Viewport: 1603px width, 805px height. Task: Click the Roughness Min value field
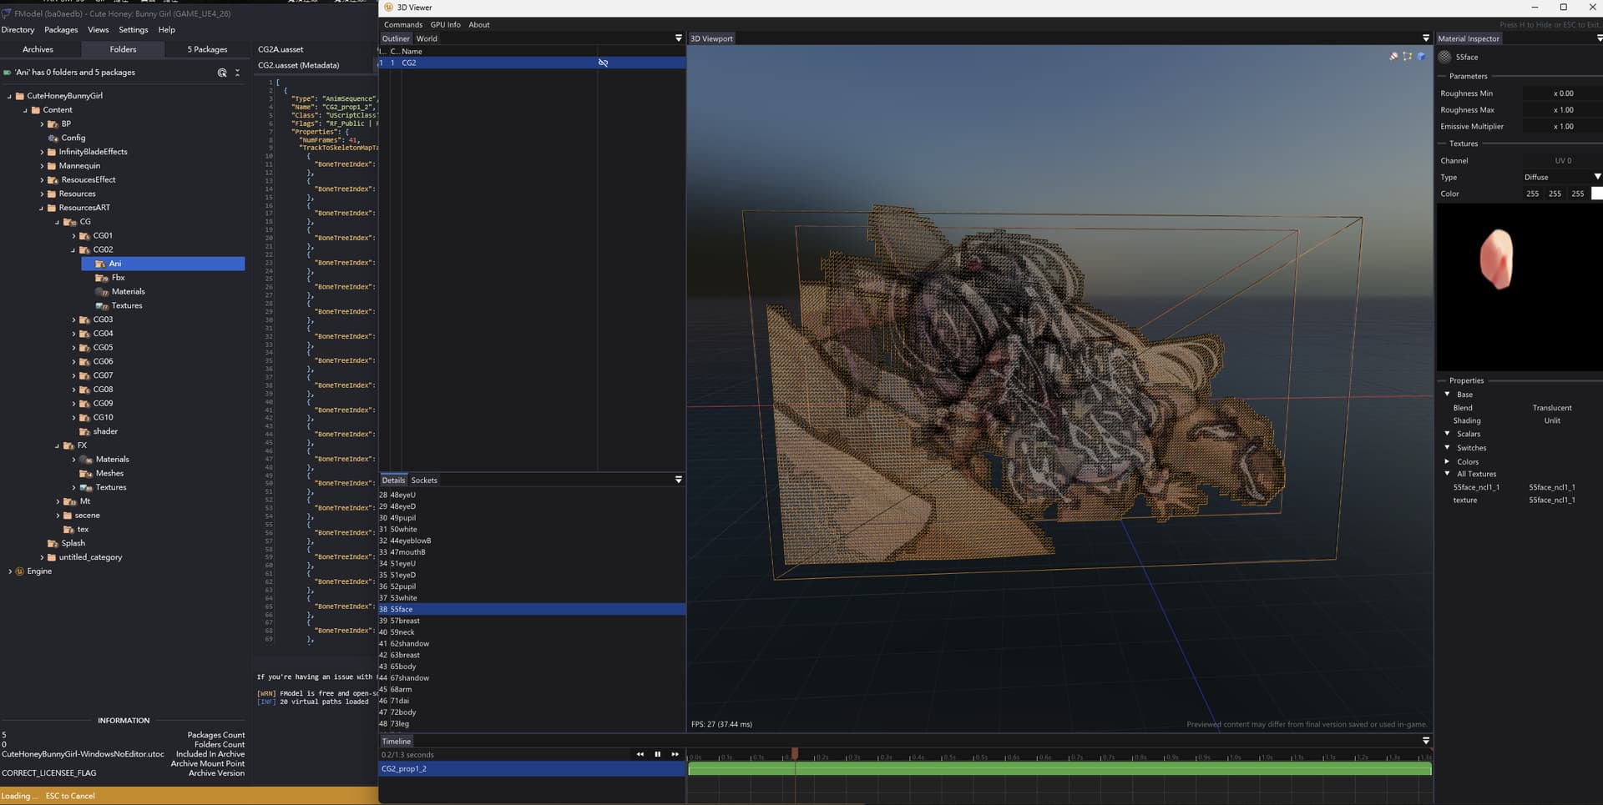1561,93
